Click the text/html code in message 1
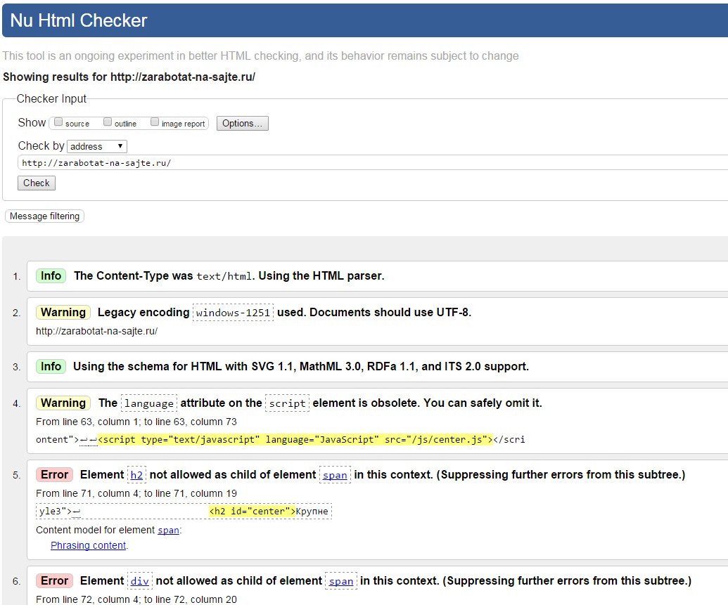The width and height of the screenshot is (728, 605). (224, 276)
